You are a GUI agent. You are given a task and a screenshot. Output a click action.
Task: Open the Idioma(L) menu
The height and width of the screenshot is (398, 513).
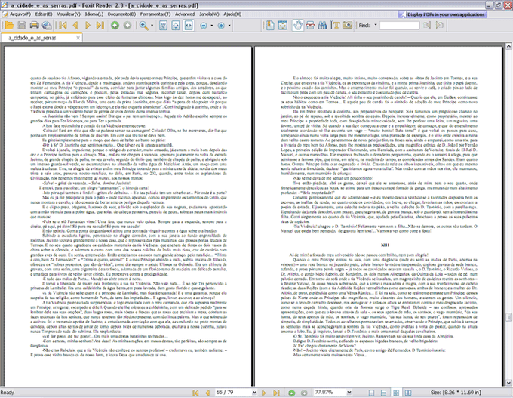94,14
